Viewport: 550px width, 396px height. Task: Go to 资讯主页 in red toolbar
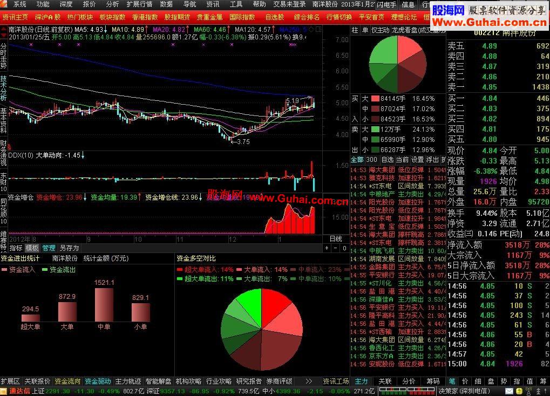pos(15,17)
